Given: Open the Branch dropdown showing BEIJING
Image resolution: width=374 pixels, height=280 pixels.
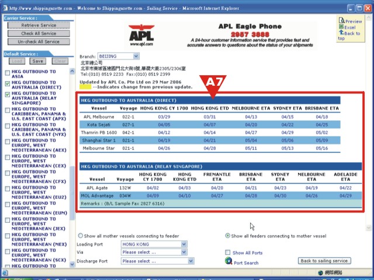Looking at the screenshot, I should click(x=136, y=56).
